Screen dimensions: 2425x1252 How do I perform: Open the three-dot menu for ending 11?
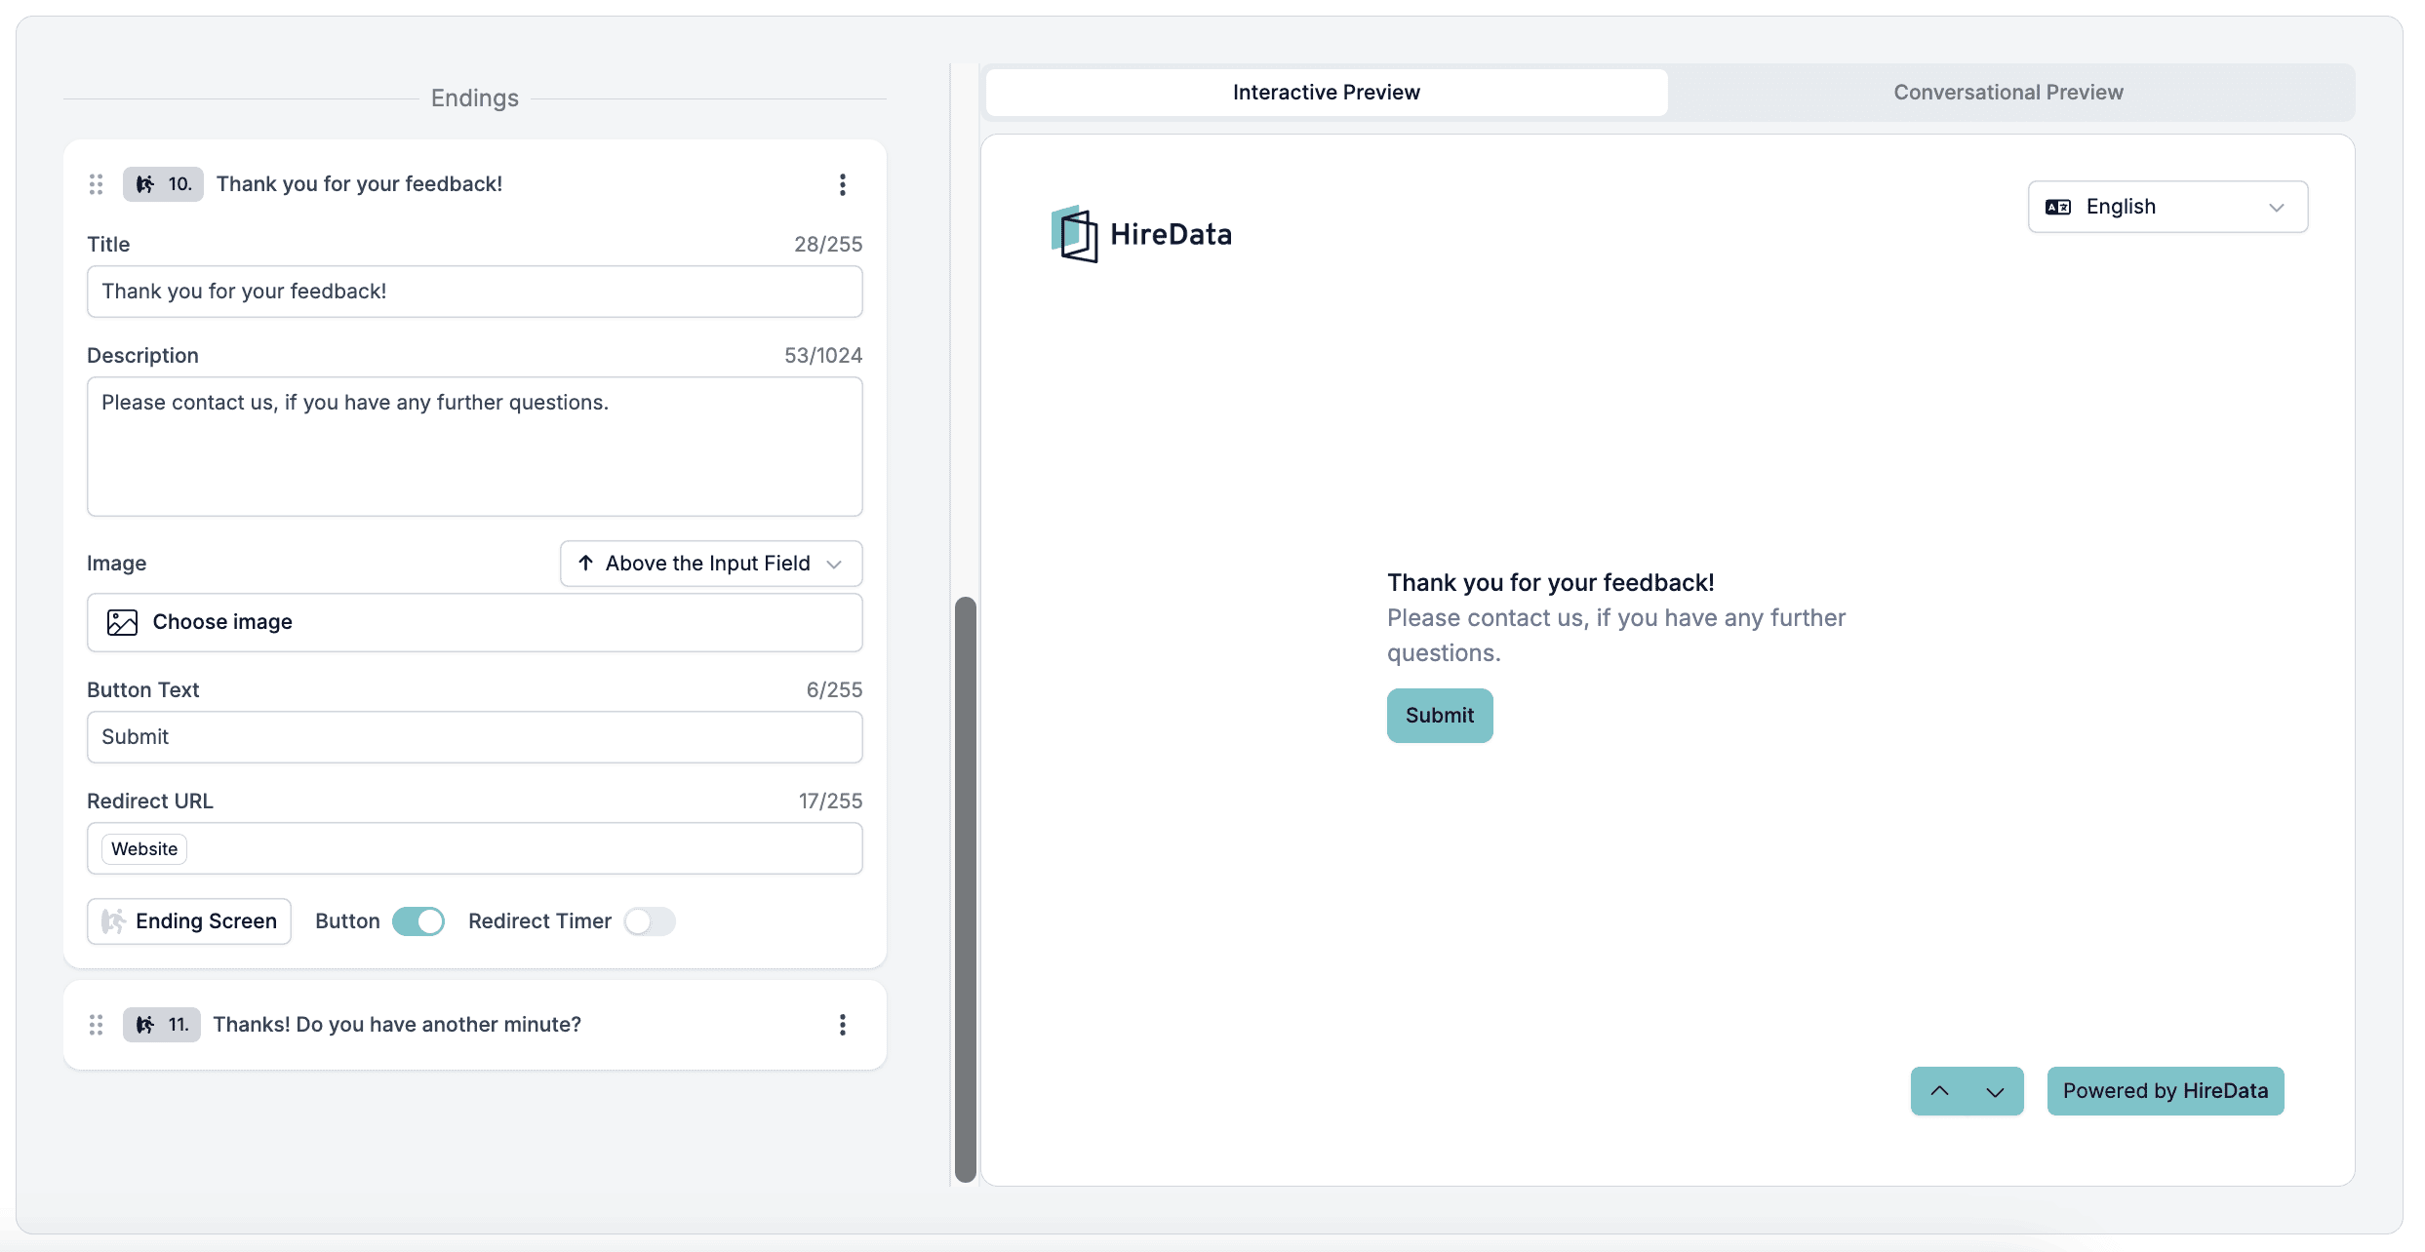point(843,1025)
